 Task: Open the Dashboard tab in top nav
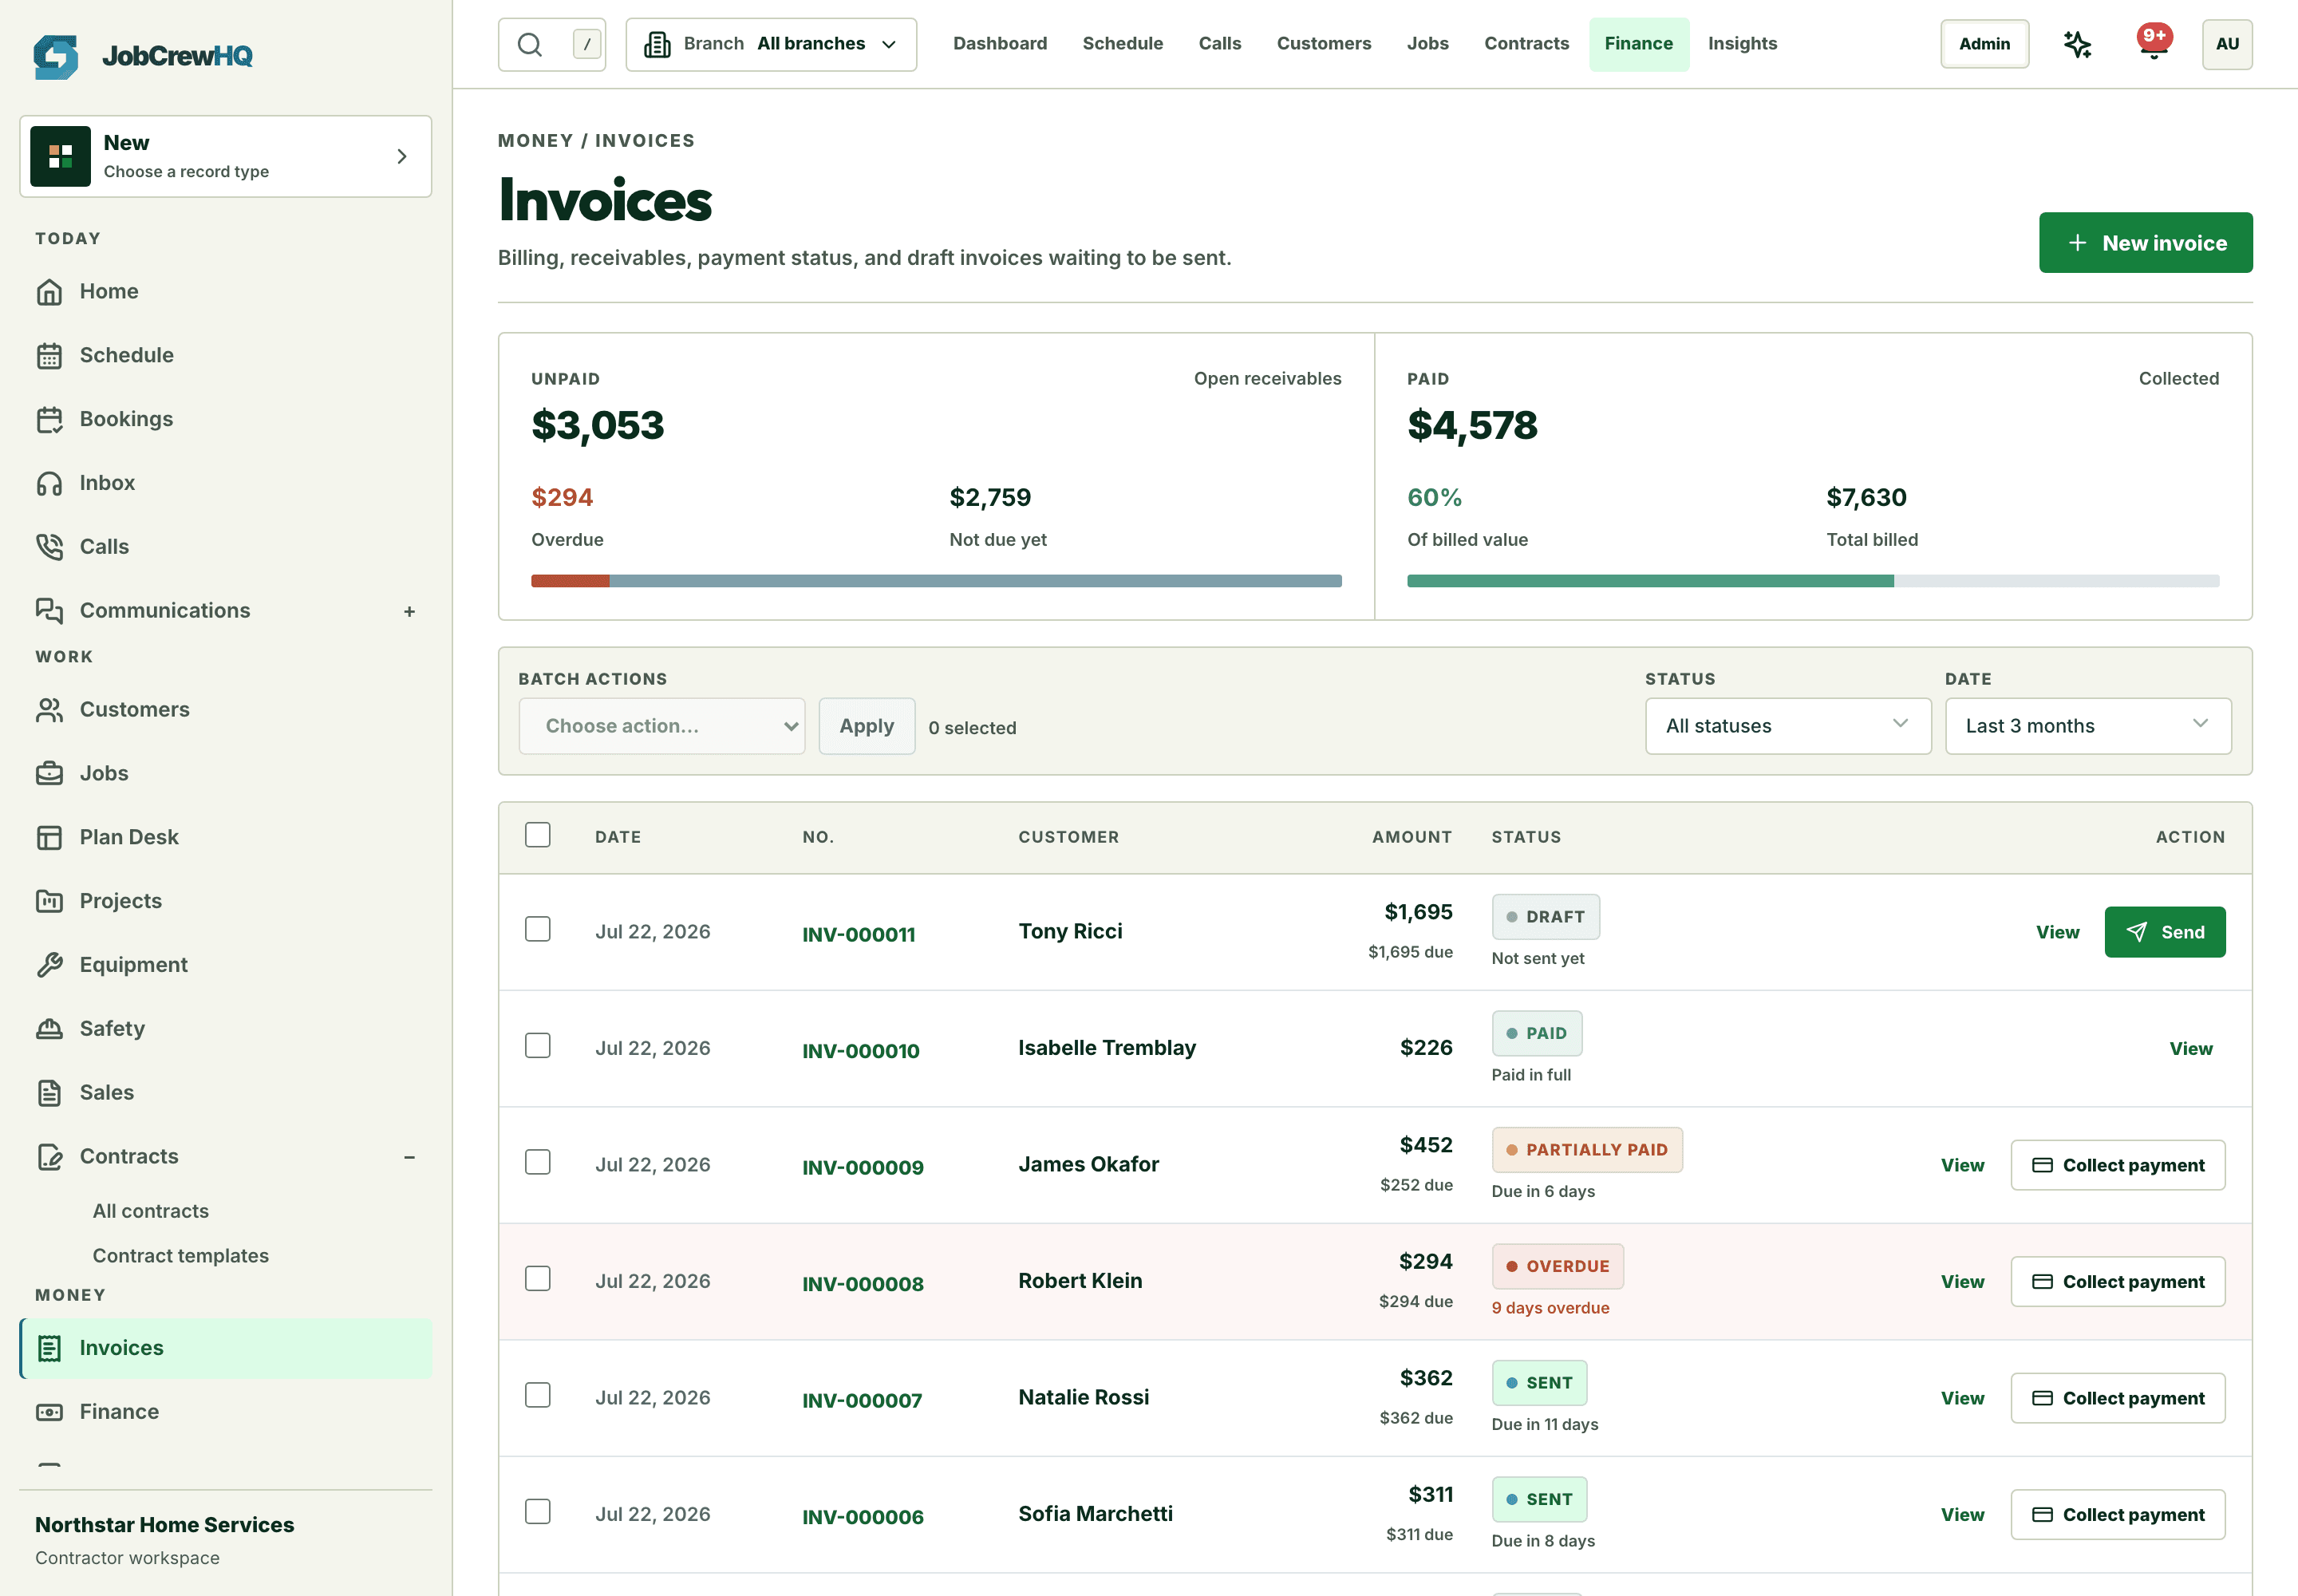[x=1000, y=44]
